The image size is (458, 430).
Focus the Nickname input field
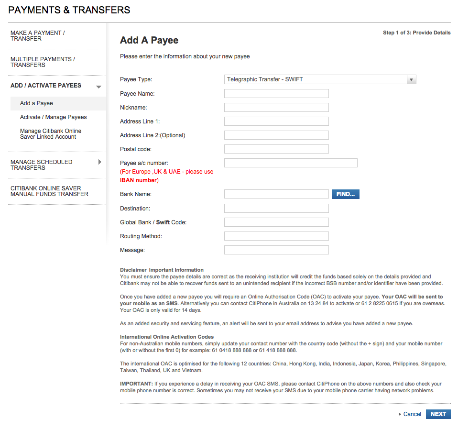pyautogui.click(x=276, y=108)
